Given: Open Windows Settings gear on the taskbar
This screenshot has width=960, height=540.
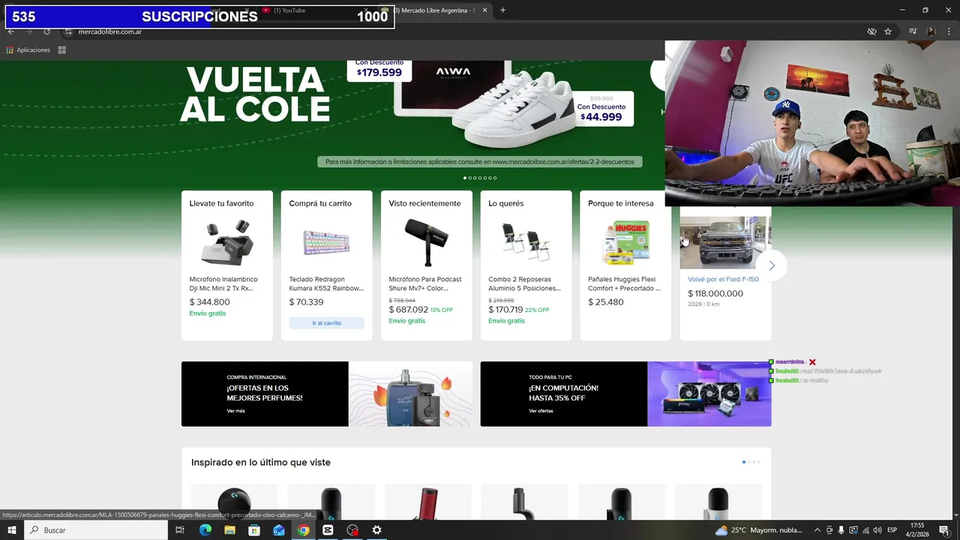Looking at the screenshot, I should (x=376, y=530).
